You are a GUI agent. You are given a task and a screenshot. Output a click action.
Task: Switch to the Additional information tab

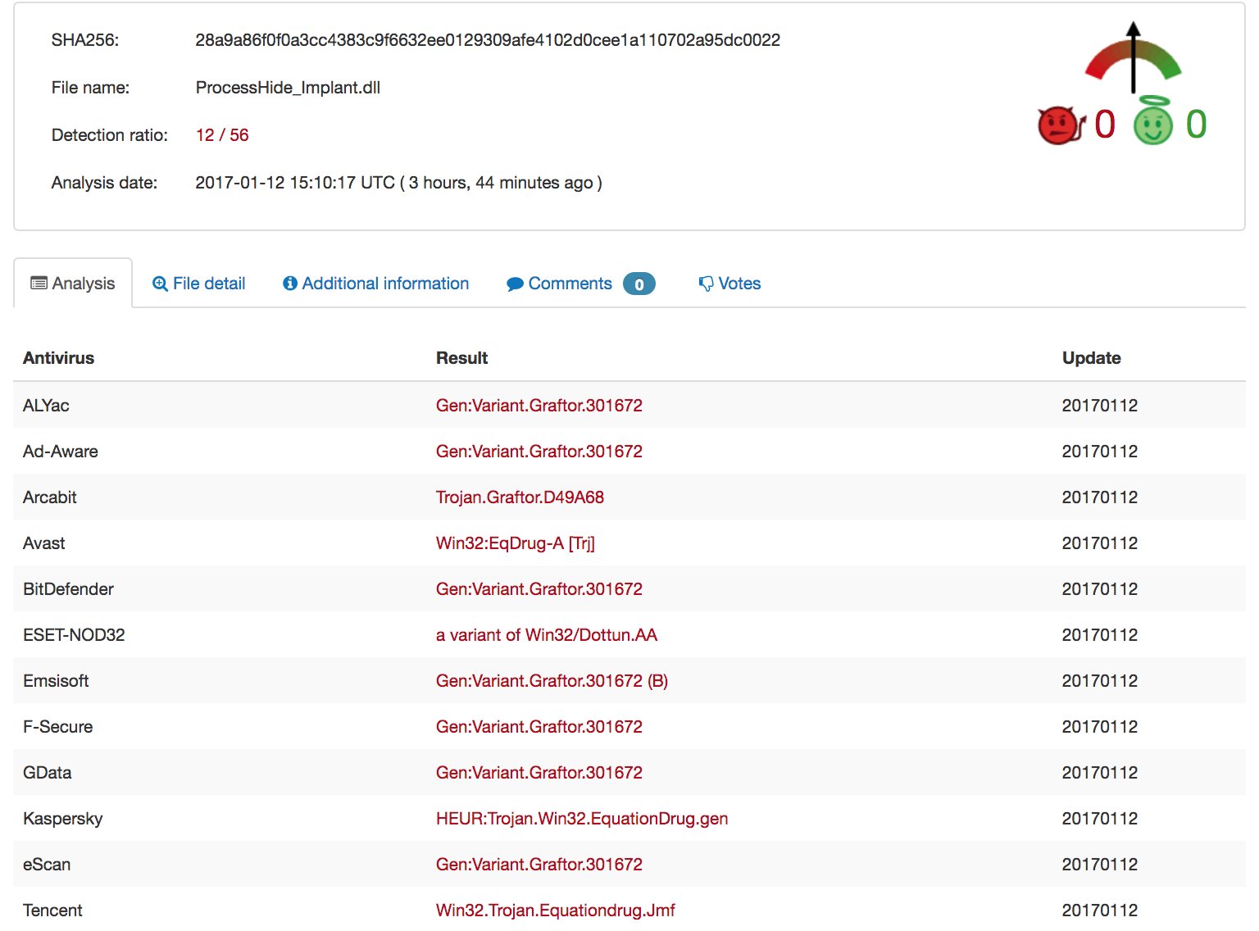pos(385,284)
